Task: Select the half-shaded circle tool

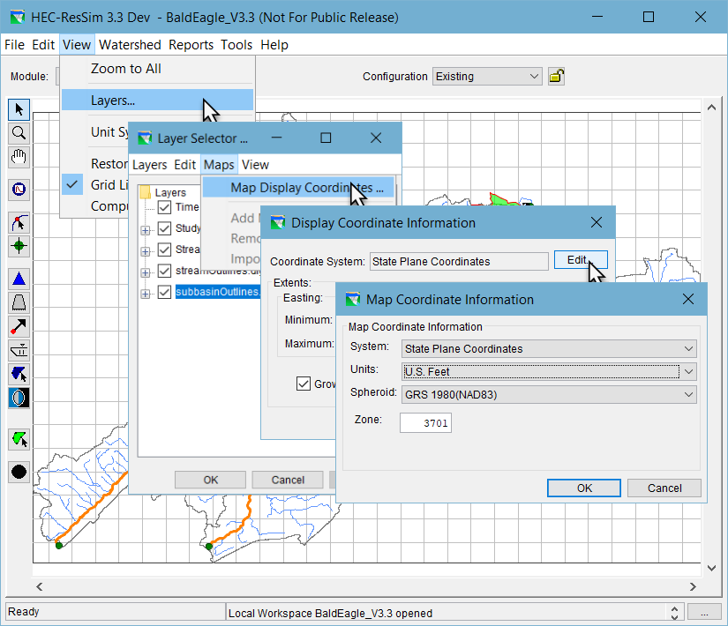Action: (x=19, y=398)
